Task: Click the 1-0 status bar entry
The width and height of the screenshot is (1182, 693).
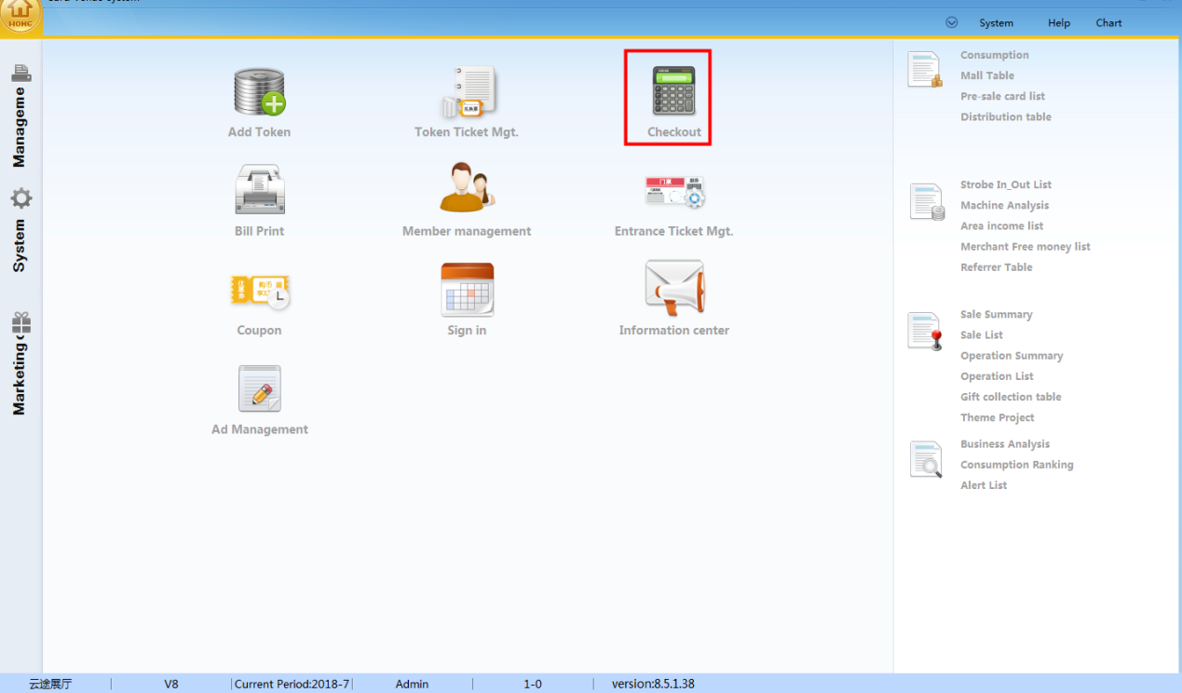Action: tap(532, 684)
